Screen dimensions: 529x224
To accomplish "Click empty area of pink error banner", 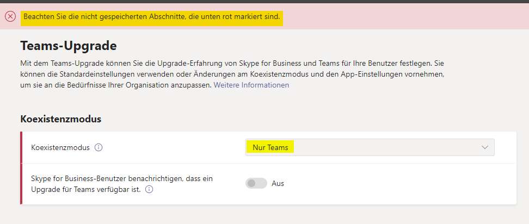I will pyautogui.click(x=405, y=16).
